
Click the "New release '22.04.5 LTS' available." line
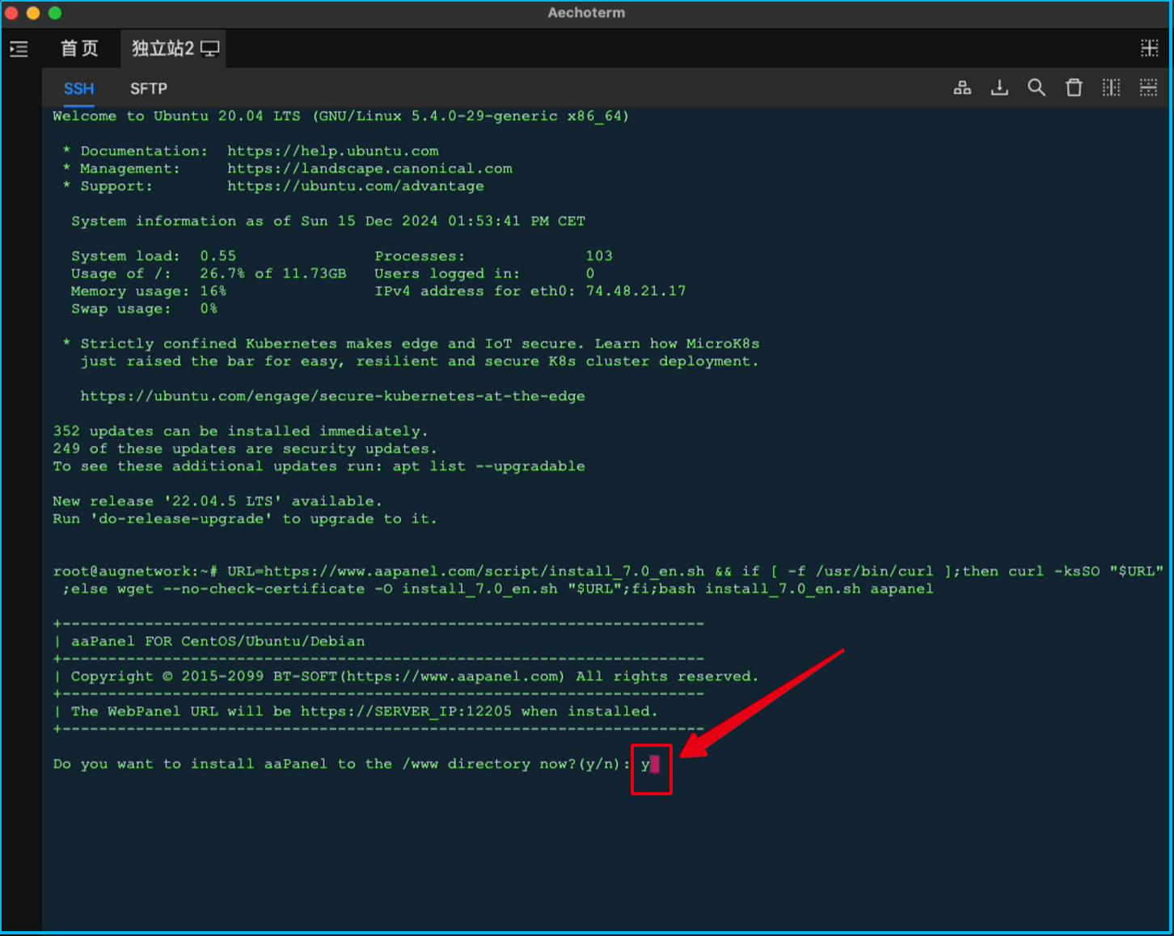[x=217, y=501]
